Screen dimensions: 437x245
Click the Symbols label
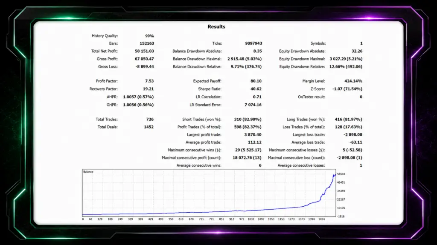coord(318,43)
